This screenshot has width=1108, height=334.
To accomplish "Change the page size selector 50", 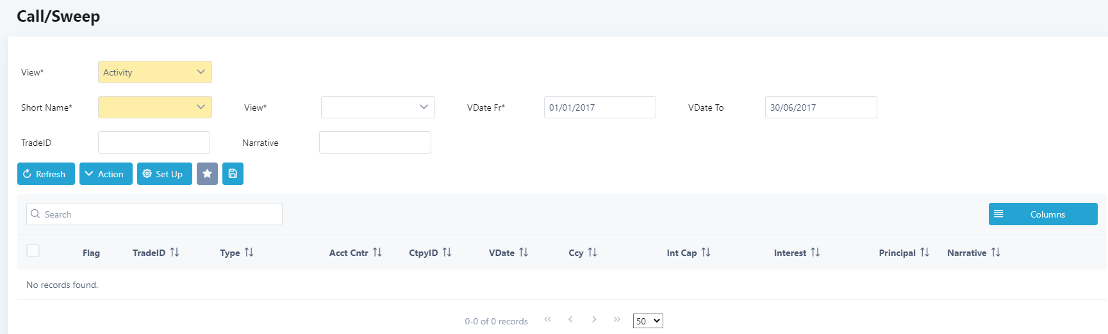I will (x=648, y=321).
